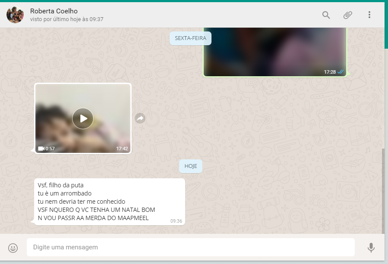
Task: Click the 'tu nem devria ter me conhecido' line
Action: pos(82,202)
